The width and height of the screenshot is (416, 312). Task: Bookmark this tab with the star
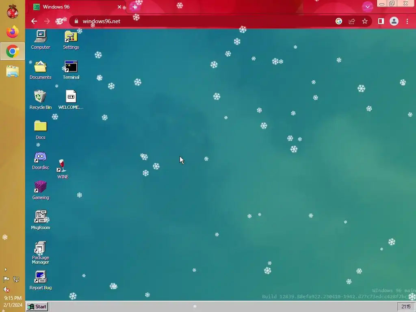pos(365,21)
